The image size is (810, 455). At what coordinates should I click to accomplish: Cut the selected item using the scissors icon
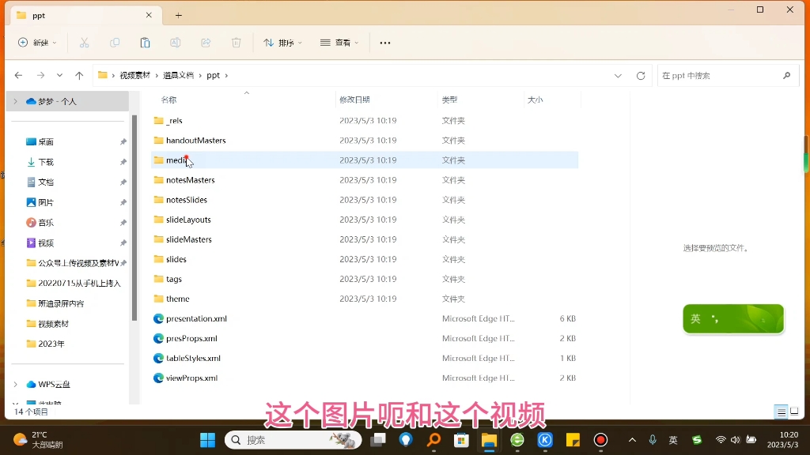tap(84, 43)
